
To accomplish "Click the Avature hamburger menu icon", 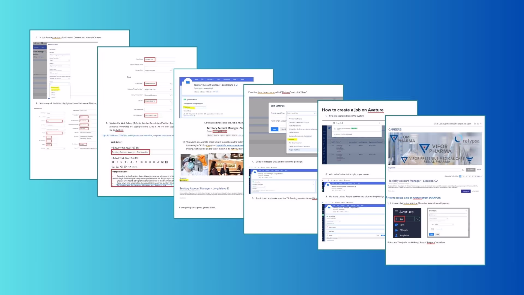I will point(396,212).
